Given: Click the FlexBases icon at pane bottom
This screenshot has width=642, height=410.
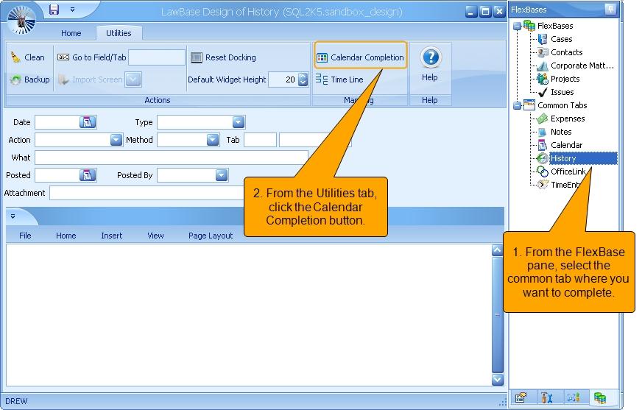Looking at the screenshot, I should 600,397.
